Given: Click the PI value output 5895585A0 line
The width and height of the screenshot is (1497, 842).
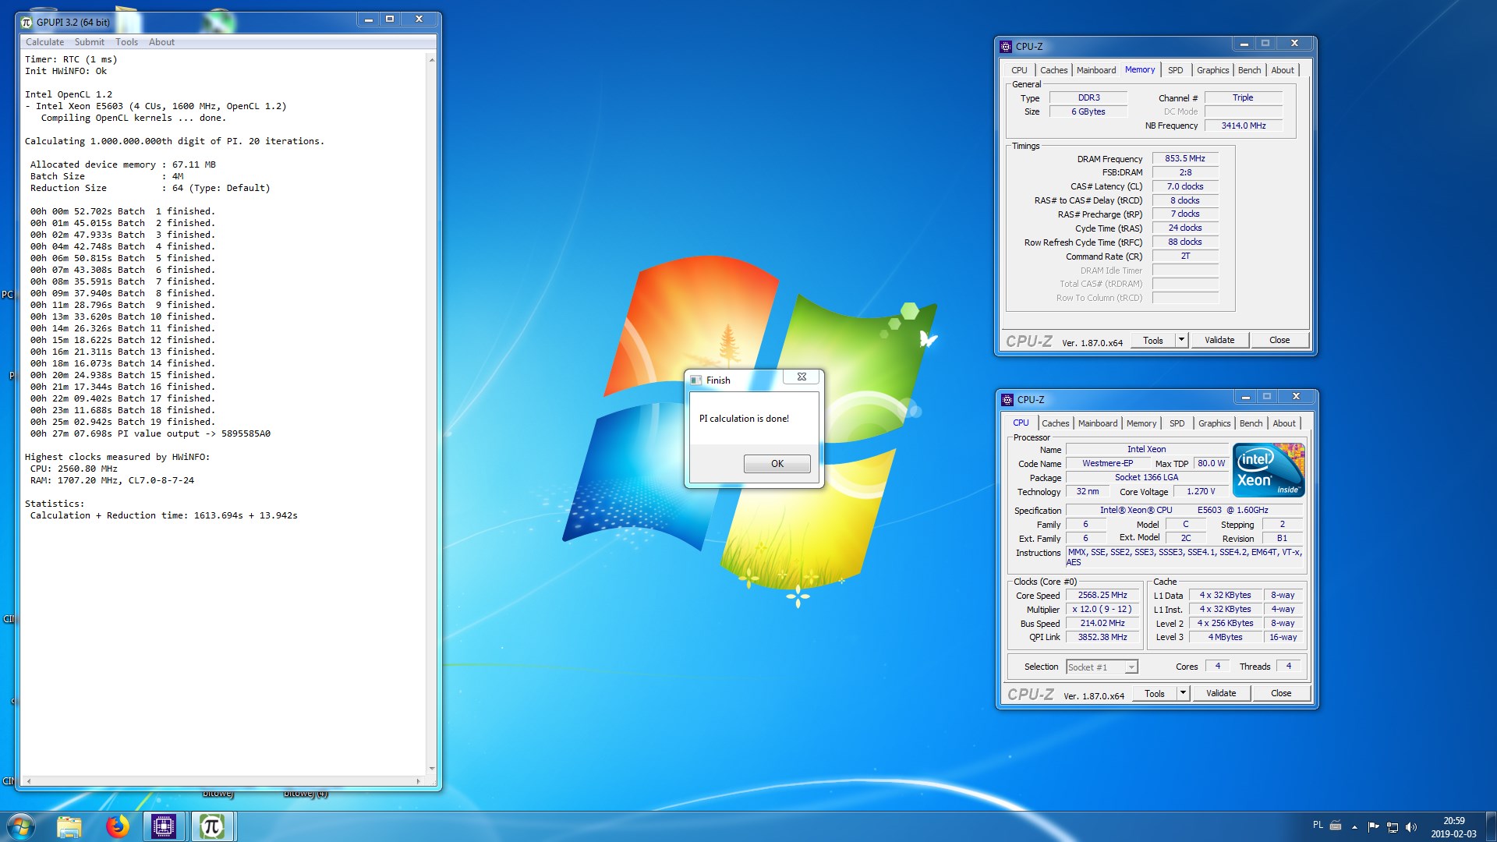Looking at the screenshot, I should click(150, 433).
